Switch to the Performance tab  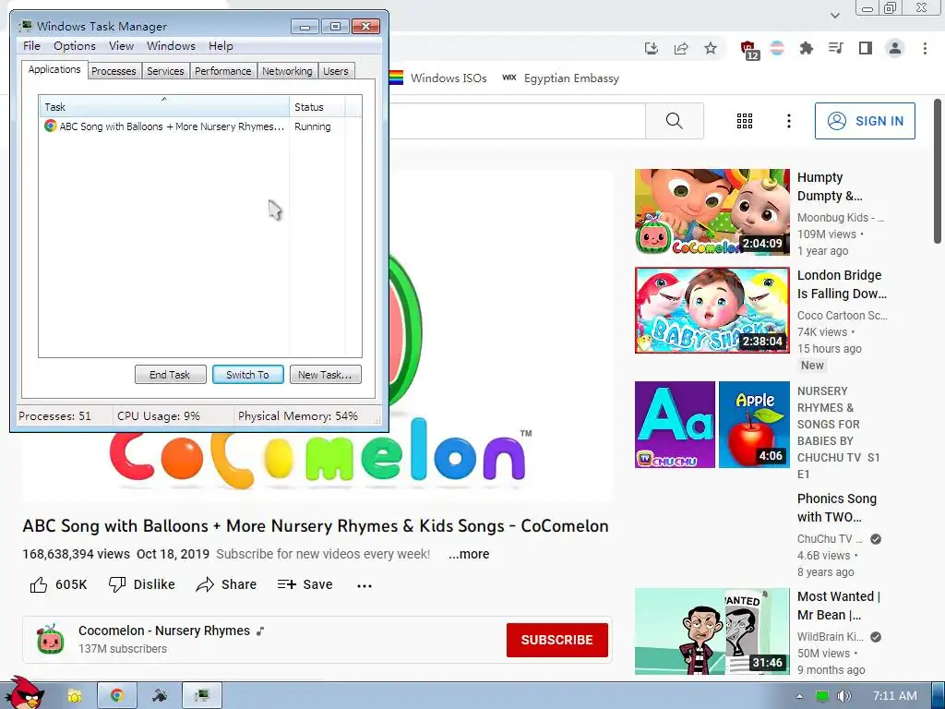coord(223,71)
